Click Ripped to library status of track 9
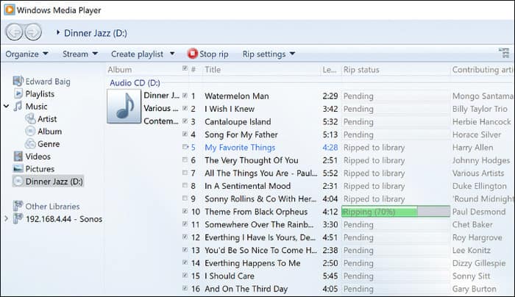 point(374,199)
